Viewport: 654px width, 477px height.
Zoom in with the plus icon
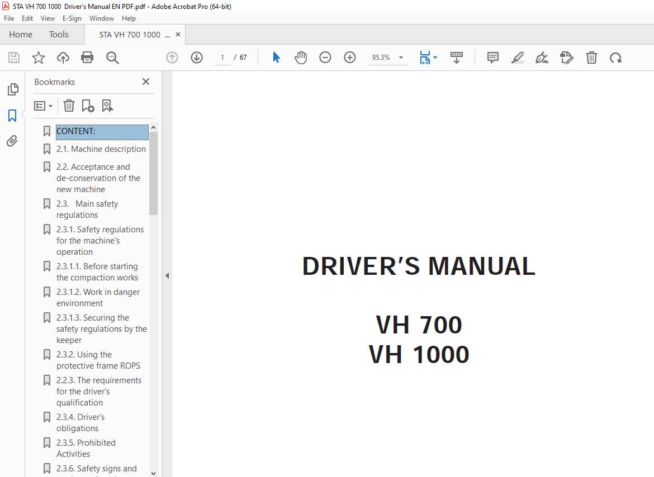click(x=349, y=58)
